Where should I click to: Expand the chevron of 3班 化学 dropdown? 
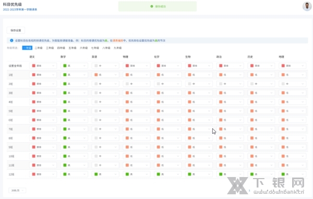pos(178,93)
